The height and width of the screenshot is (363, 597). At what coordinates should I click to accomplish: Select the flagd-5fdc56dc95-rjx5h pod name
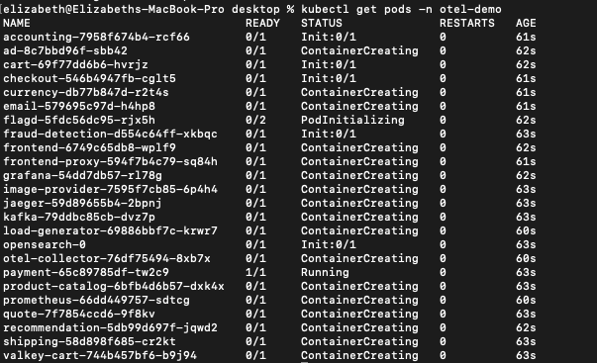point(79,121)
